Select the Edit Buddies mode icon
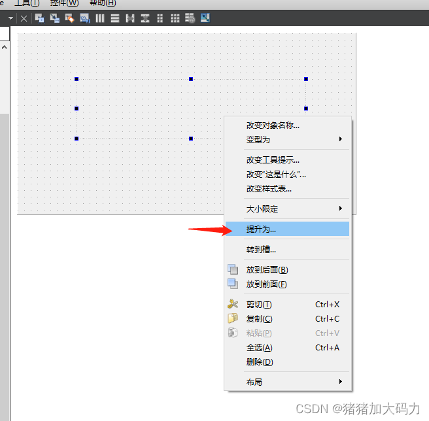Screen dimensions: 429x421 pos(70,18)
